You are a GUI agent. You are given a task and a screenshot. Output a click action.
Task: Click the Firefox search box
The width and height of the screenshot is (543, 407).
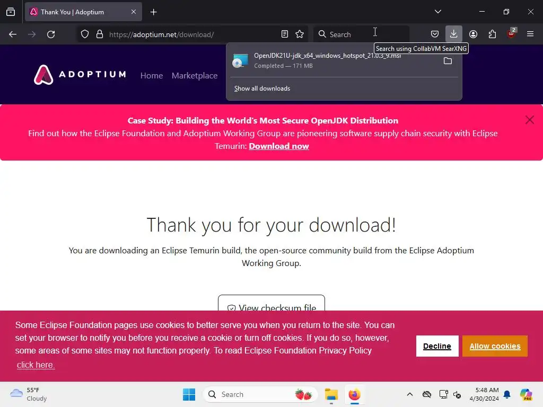point(361,34)
